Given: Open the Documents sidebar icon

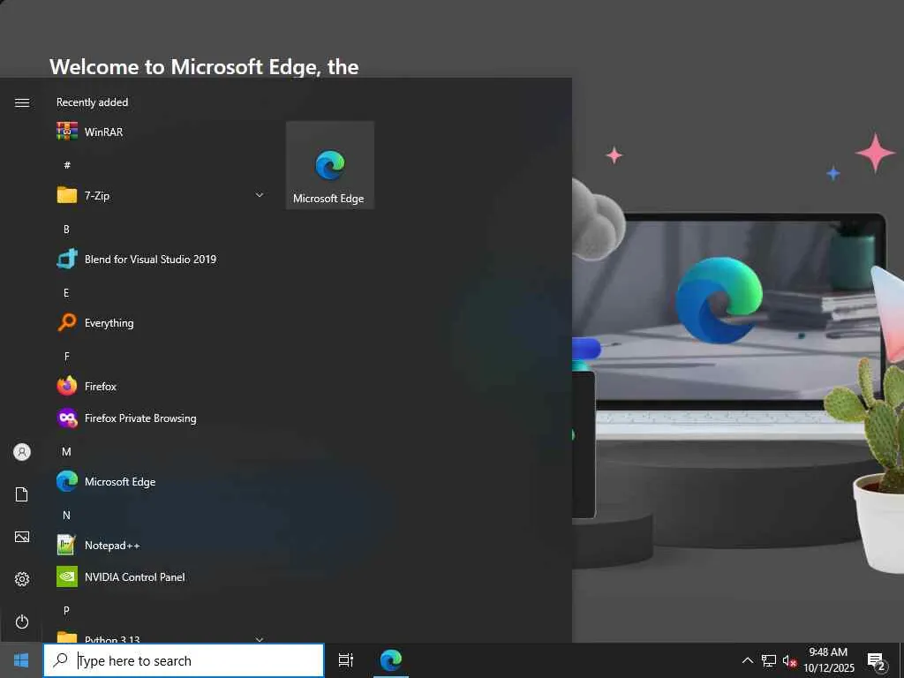Looking at the screenshot, I should [22, 494].
